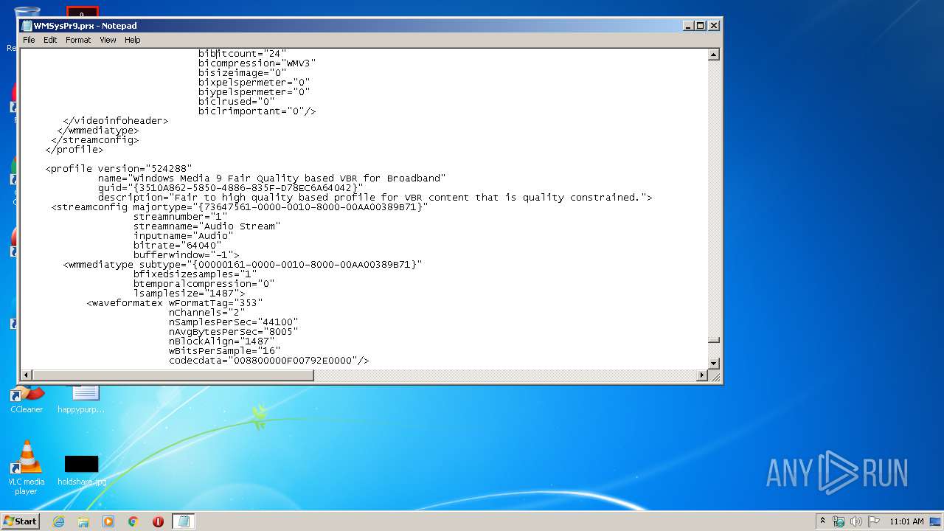Select the Notepad taskbar button

[184, 521]
